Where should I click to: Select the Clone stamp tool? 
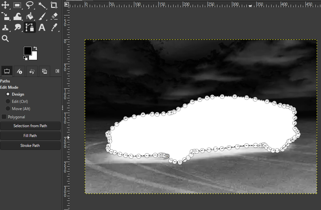(x=5, y=27)
